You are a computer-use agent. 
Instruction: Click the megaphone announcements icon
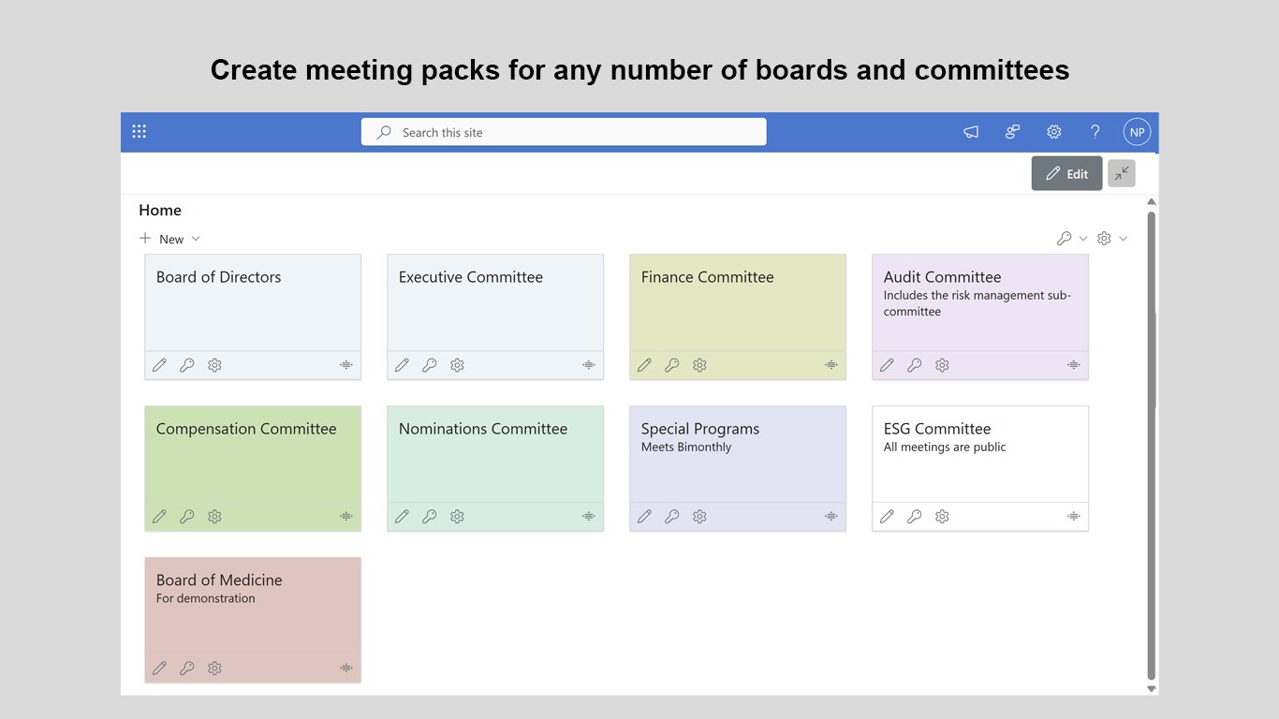pyautogui.click(x=971, y=132)
